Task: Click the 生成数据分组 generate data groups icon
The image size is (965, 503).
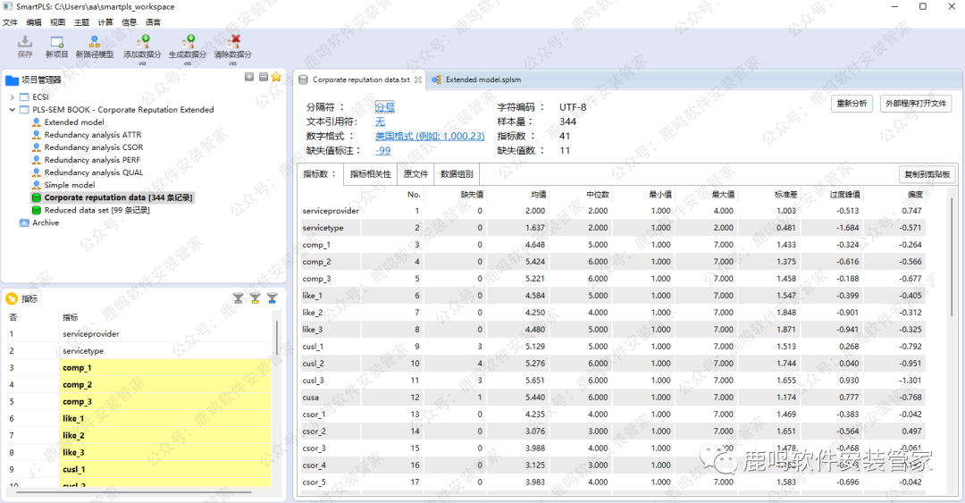Action: [x=188, y=42]
